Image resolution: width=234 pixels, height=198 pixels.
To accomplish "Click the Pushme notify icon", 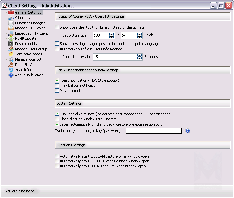I will tap(11, 44).
